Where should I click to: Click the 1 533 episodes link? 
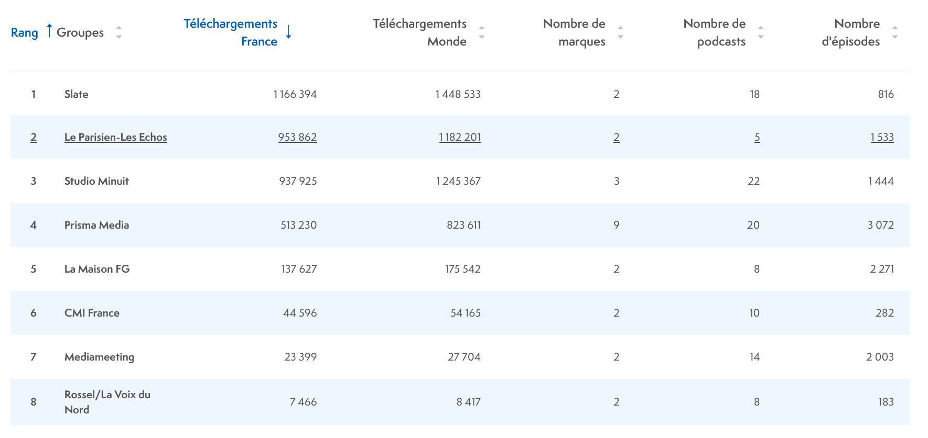click(882, 137)
